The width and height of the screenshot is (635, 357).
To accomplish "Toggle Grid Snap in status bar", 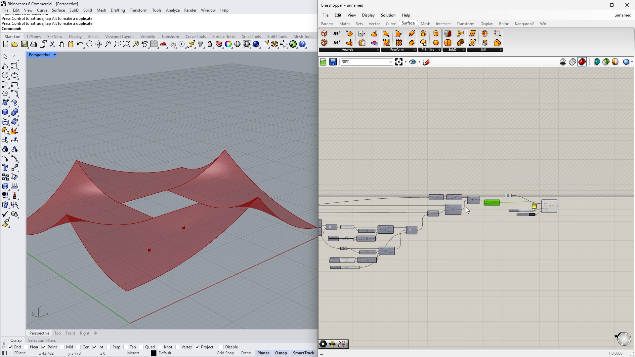I will coord(225,353).
